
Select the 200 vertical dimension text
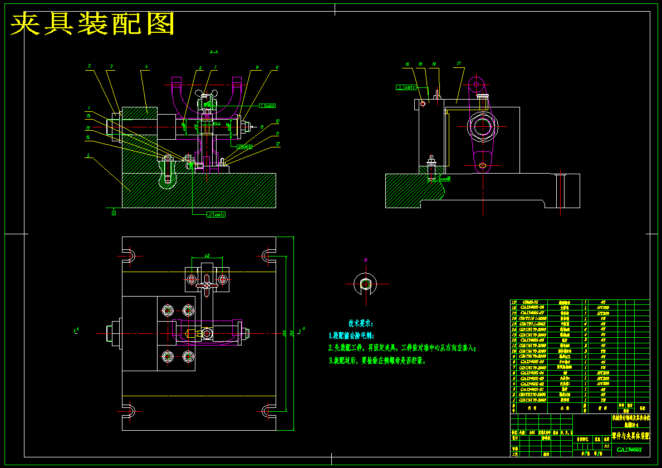pos(284,333)
